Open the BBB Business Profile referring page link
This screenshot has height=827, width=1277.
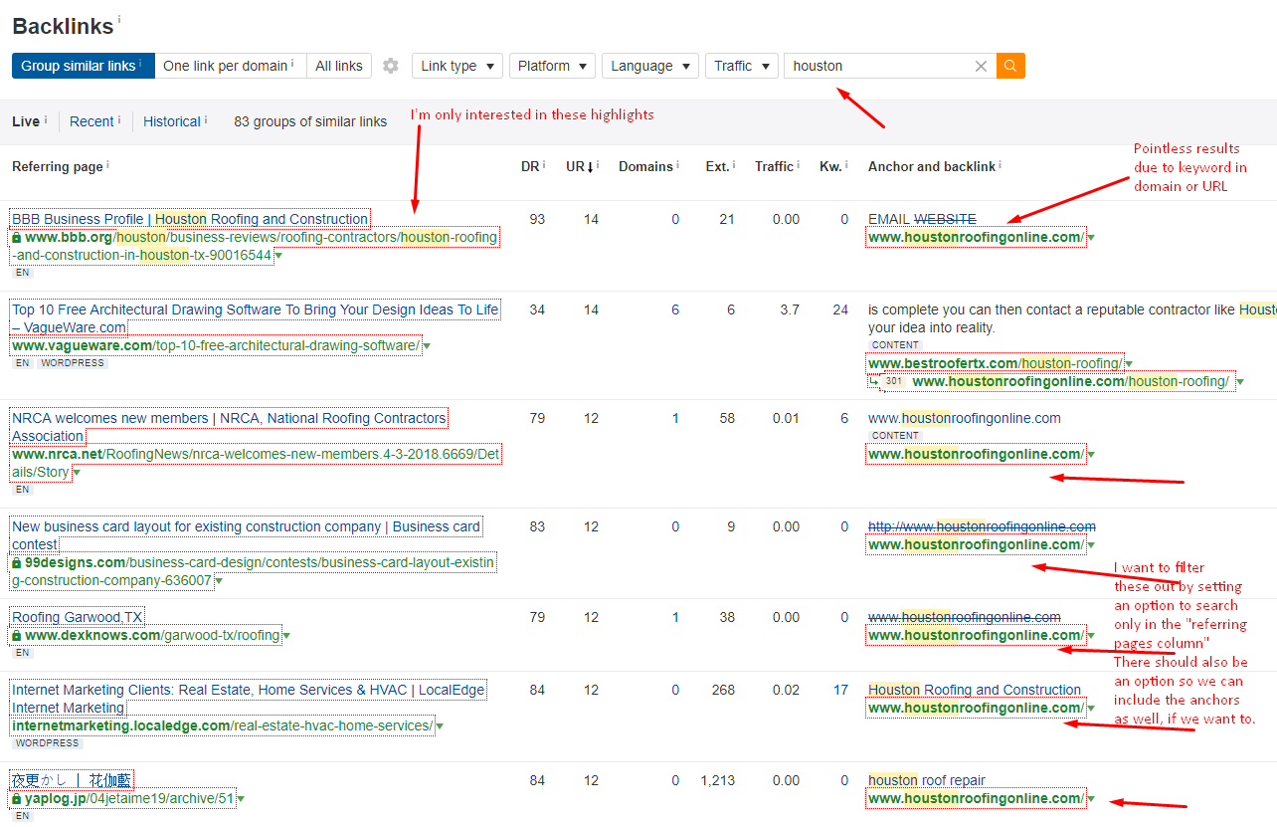[x=190, y=219]
